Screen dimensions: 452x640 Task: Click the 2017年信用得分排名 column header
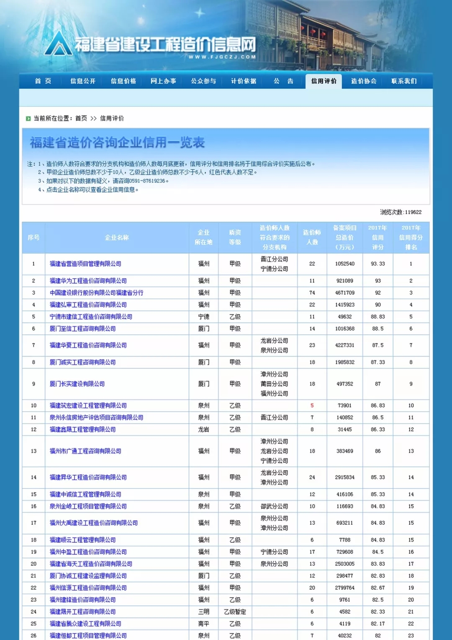point(411,238)
